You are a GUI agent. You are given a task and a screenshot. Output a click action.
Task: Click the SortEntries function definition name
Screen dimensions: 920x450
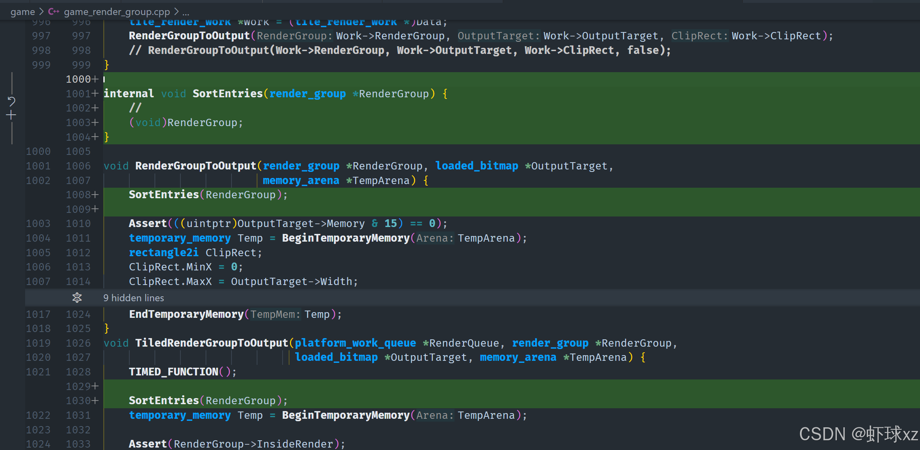pyautogui.click(x=227, y=94)
